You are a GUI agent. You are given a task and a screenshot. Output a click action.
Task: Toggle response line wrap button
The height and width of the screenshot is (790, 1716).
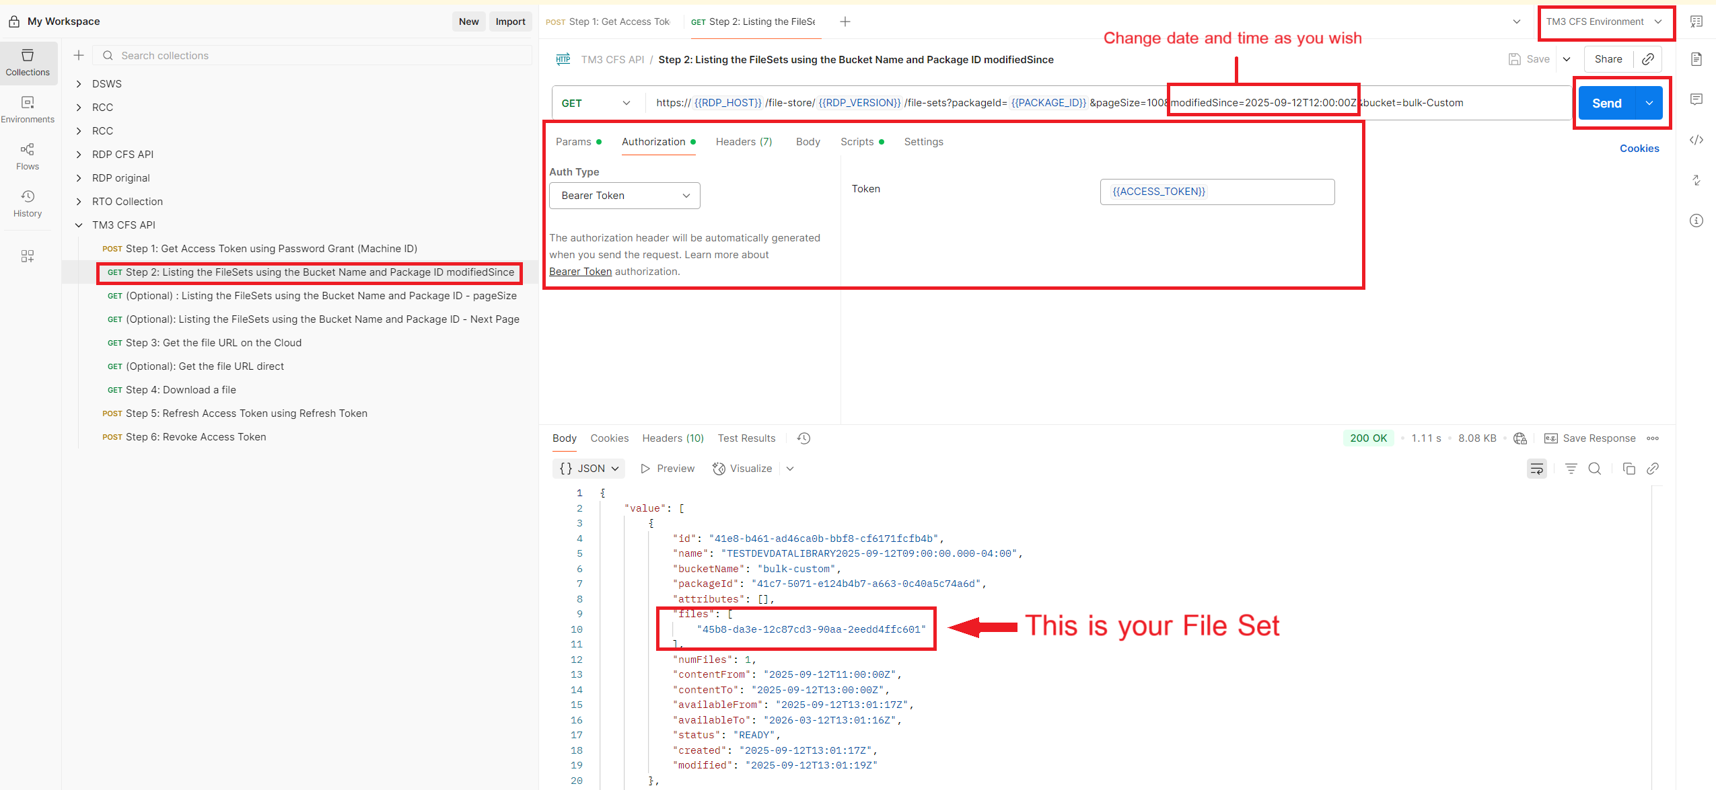(x=1536, y=469)
